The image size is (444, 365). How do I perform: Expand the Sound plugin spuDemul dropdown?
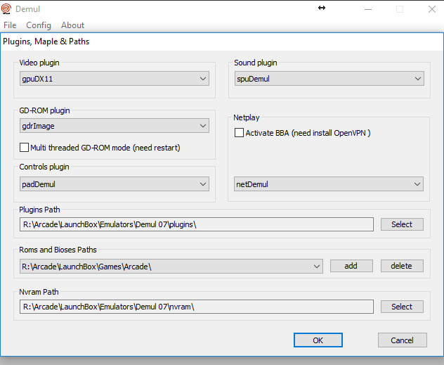[329, 79]
